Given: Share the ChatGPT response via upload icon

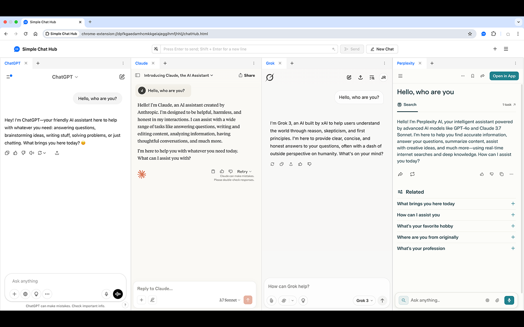Looking at the screenshot, I should pyautogui.click(x=57, y=153).
